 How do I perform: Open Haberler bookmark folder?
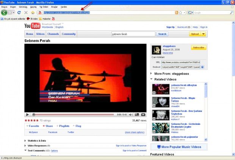(45, 19)
